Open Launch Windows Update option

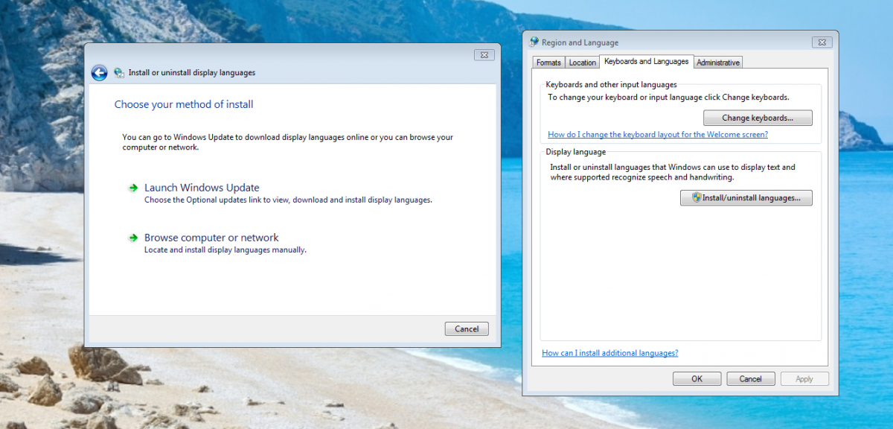click(x=202, y=188)
